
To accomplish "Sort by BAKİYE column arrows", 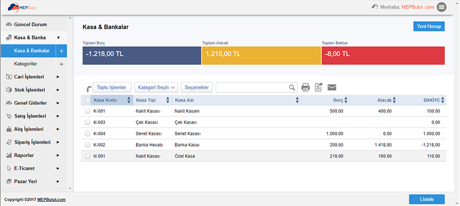I will point(443,100).
